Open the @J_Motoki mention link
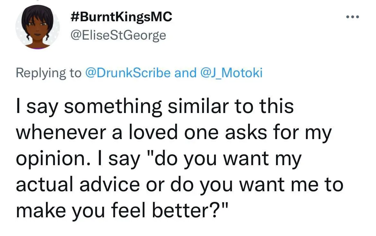The height and width of the screenshot is (236, 376). click(231, 73)
